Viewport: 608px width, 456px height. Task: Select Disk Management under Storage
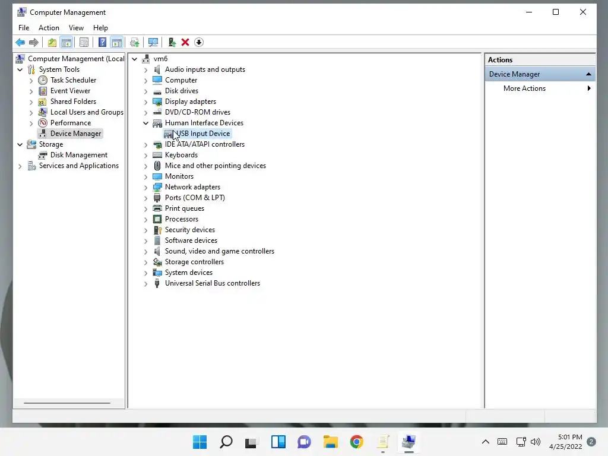point(79,155)
